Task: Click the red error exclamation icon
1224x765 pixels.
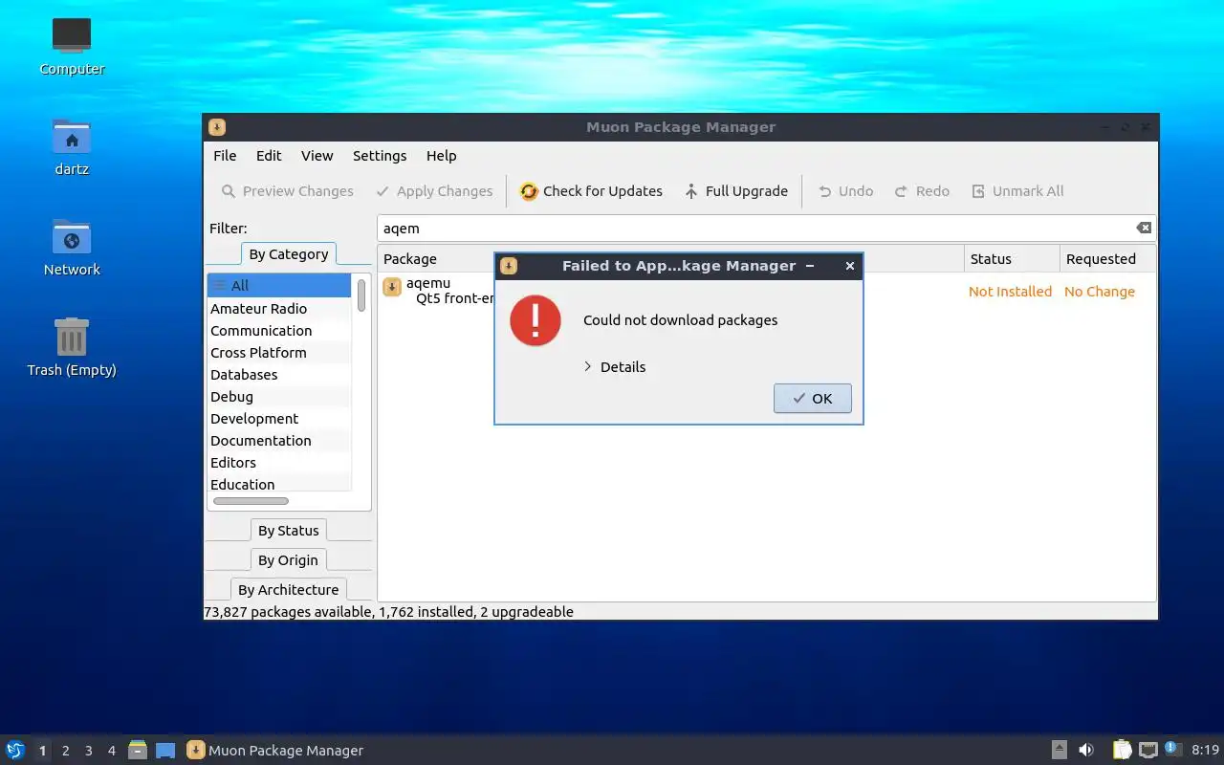Action: 535,320
